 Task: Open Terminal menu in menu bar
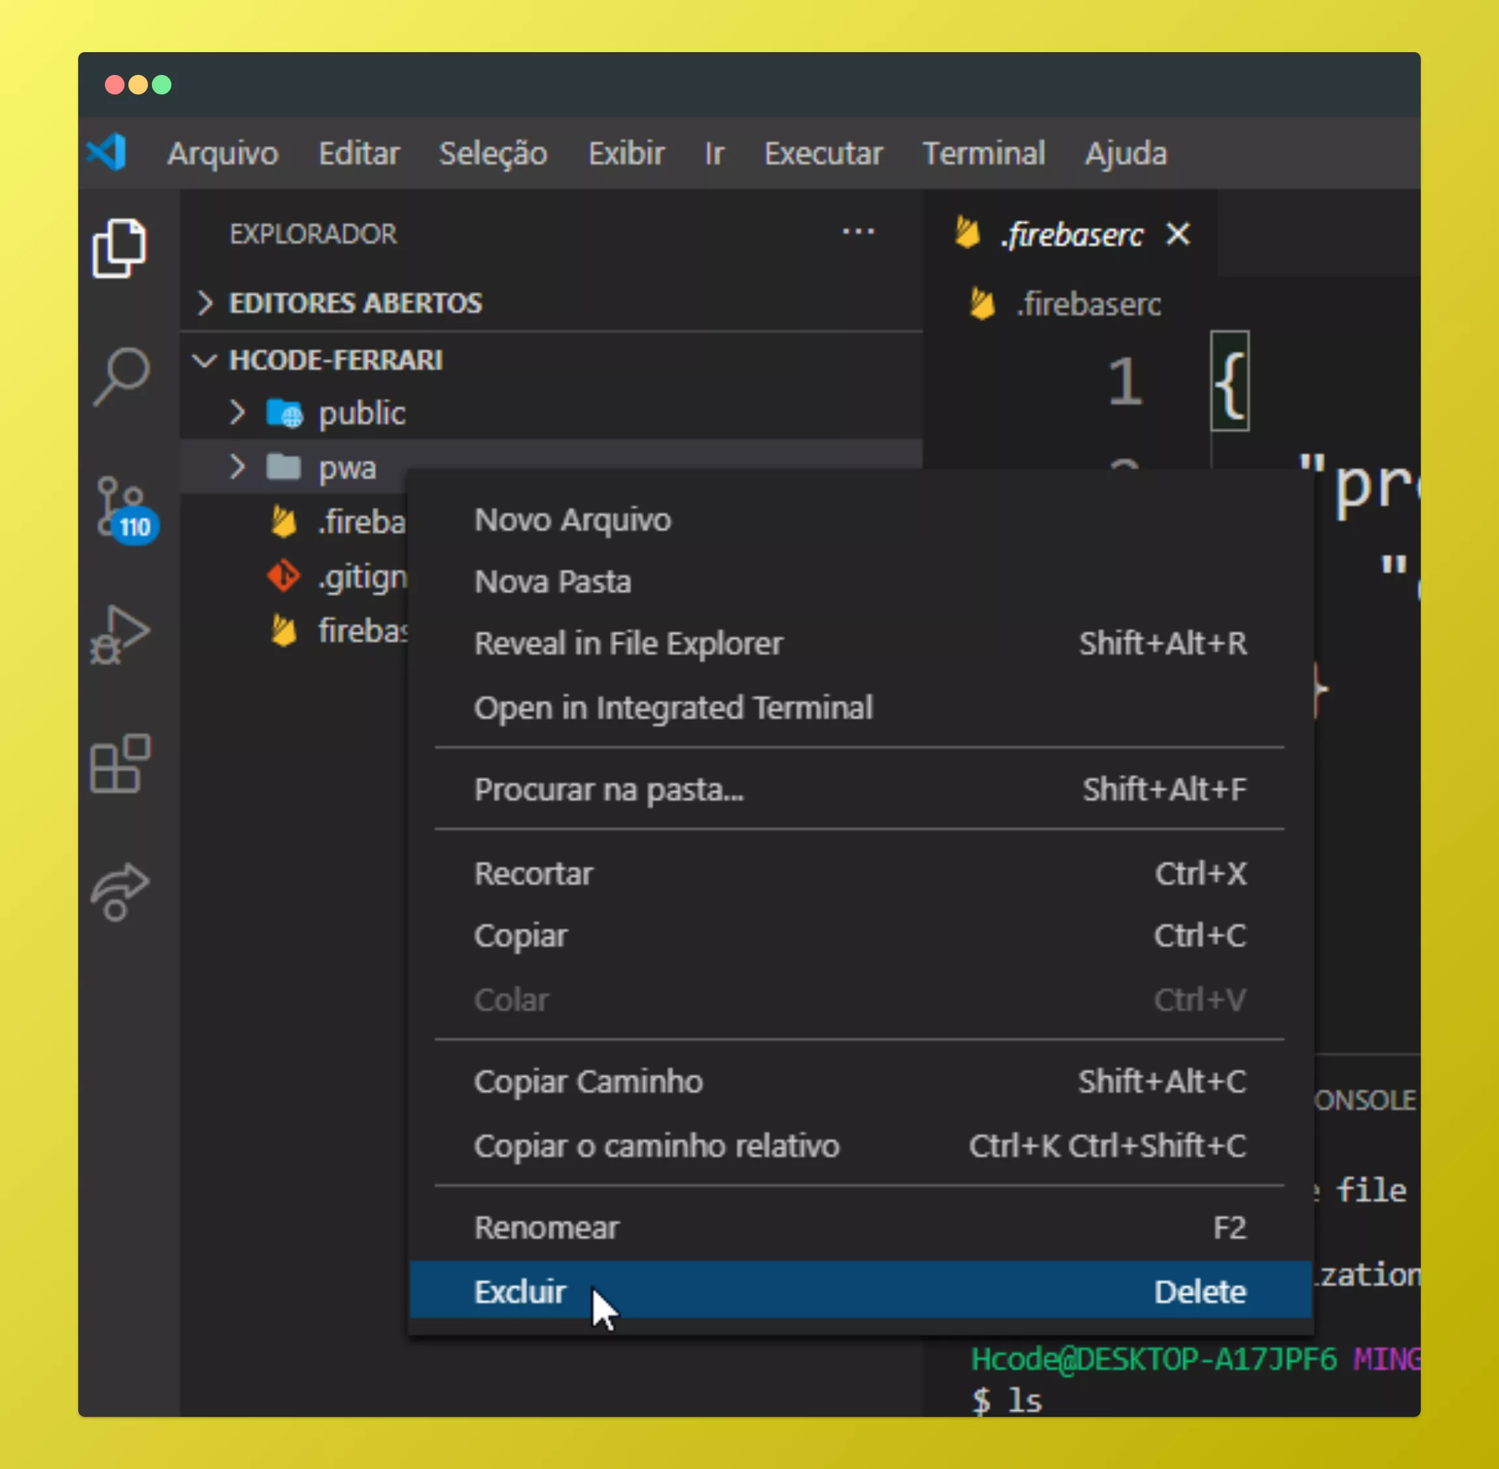pos(983,150)
